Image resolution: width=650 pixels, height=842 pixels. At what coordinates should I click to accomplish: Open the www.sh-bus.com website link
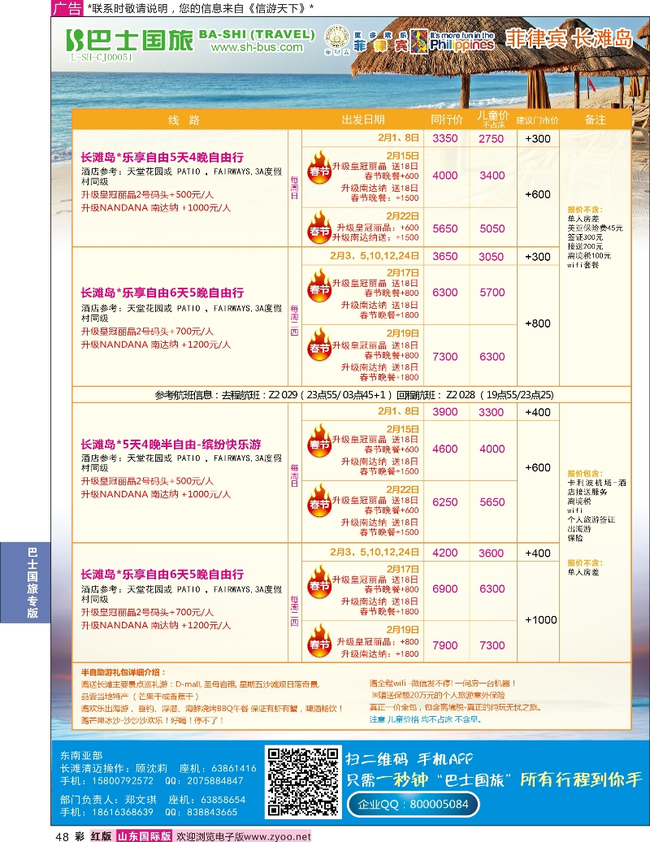pyautogui.click(x=257, y=47)
